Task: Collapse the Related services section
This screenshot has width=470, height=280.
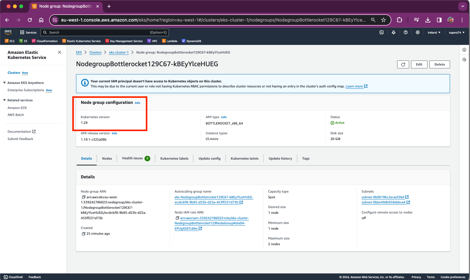Action: point(4,100)
